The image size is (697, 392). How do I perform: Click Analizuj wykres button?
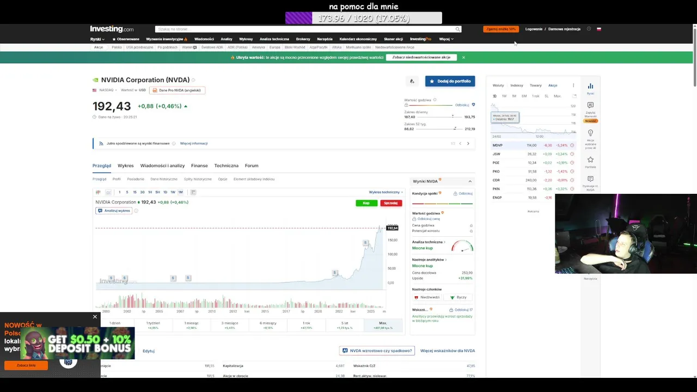pos(114,211)
